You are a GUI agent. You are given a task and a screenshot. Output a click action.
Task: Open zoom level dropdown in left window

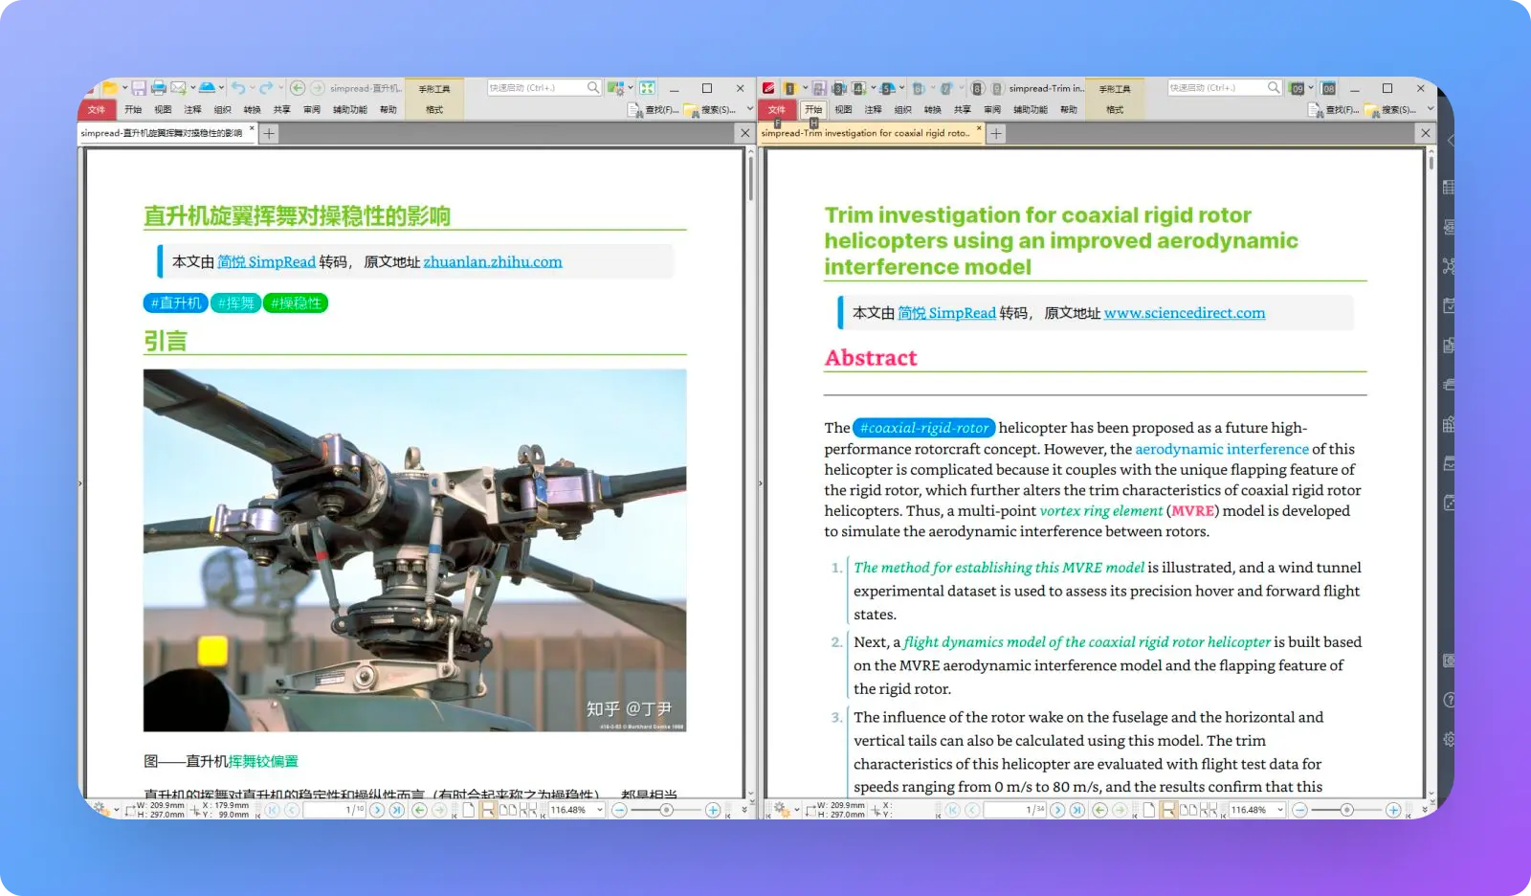600,810
